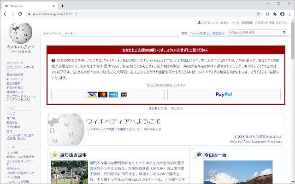Image resolution: width=295 pixels, height=184 pixels.
Task: Click またあとで remind me later link
Action: (158, 109)
